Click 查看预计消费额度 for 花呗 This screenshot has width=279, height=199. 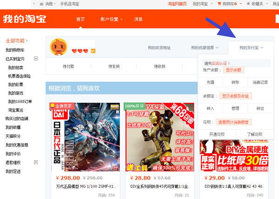[x=233, y=122]
